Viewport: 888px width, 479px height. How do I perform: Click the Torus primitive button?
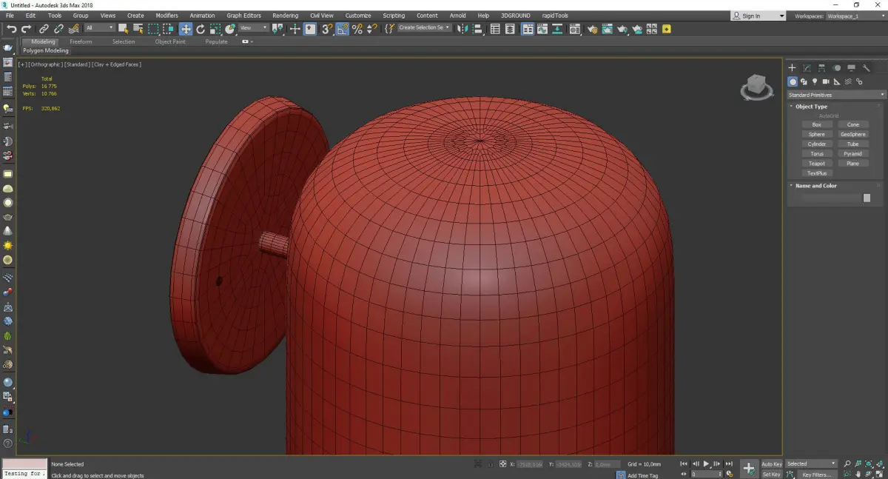816,153
